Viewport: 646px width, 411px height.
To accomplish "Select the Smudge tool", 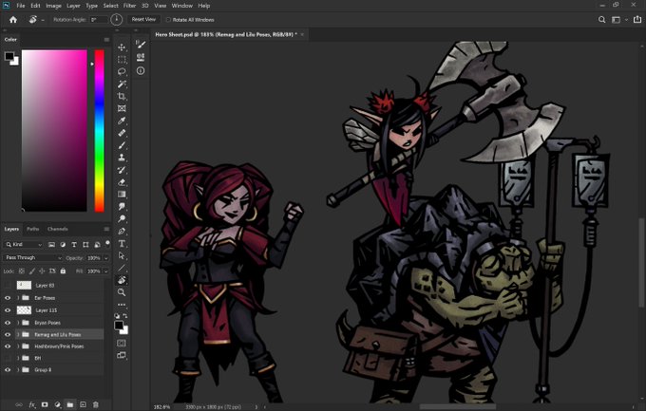I will click(x=122, y=206).
